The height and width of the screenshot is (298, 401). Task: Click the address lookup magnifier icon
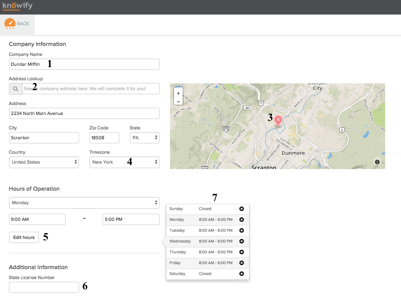tap(16, 89)
